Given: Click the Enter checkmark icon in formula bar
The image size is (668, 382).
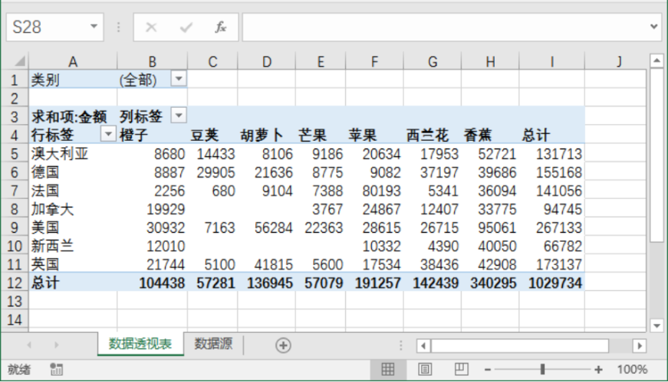Looking at the screenshot, I should click(x=186, y=28).
